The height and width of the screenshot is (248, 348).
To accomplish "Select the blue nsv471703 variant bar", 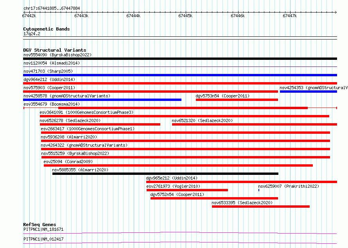I will (180, 75).
